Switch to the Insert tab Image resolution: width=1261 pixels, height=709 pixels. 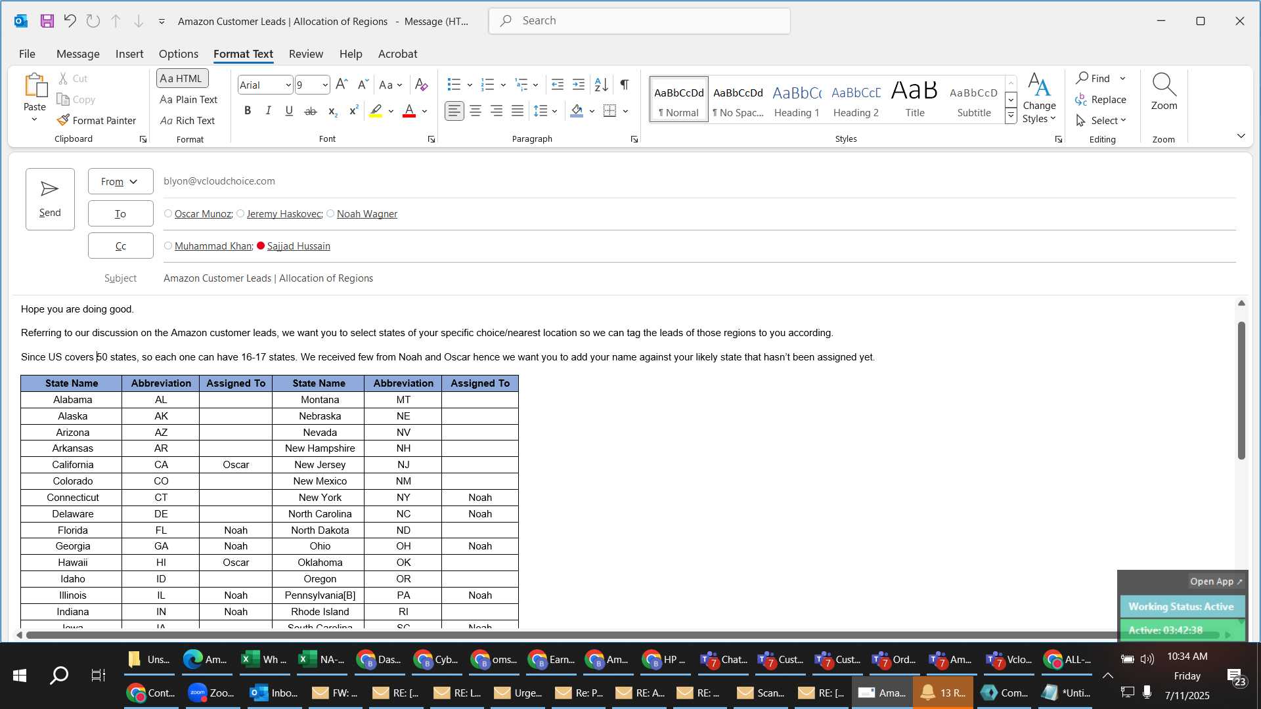point(129,54)
